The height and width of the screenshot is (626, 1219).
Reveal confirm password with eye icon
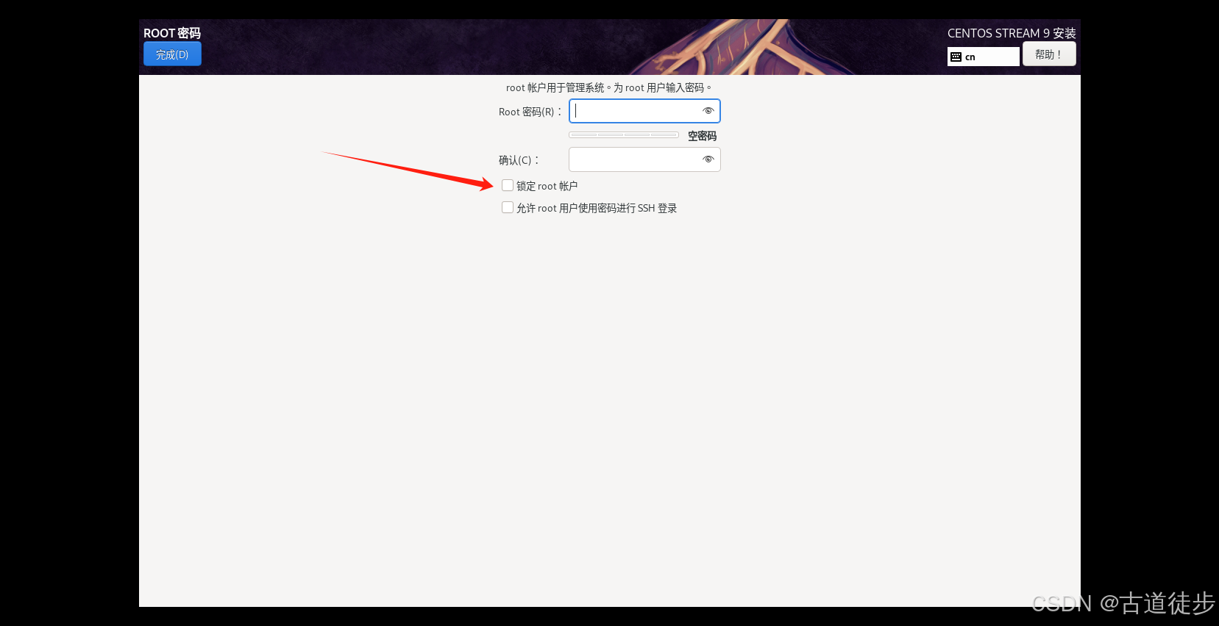708,159
